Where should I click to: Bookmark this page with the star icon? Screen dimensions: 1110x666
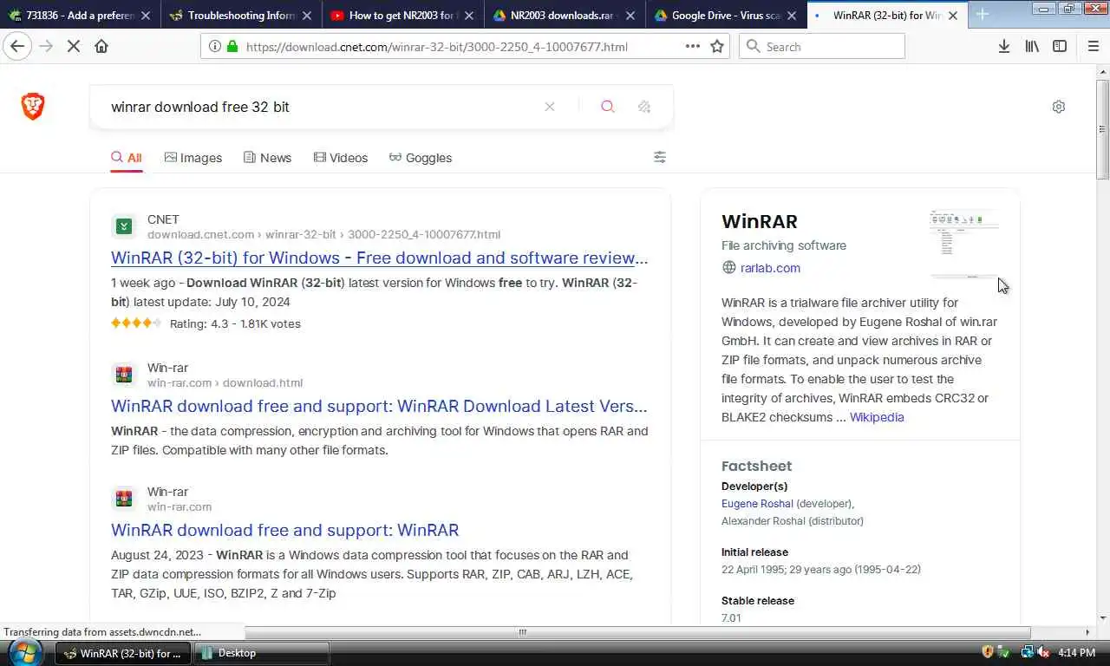(x=717, y=46)
